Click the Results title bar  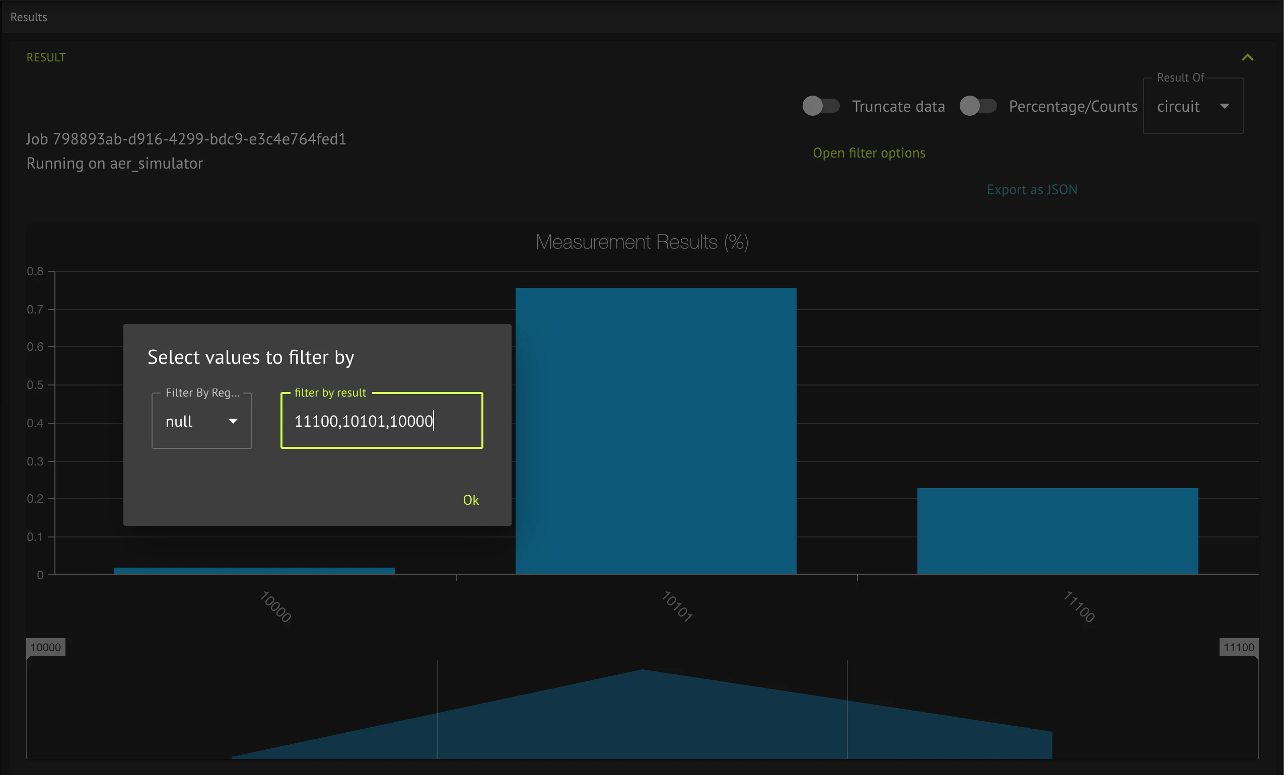tap(29, 17)
